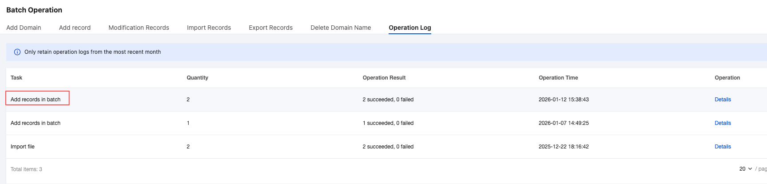Expand the 20 per page dropdown
The width and height of the screenshot is (767, 184).
point(746,169)
